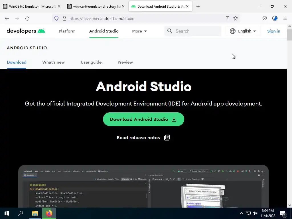Click the site Search field
This screenshot has width=292, height=219.
[193, 31]
